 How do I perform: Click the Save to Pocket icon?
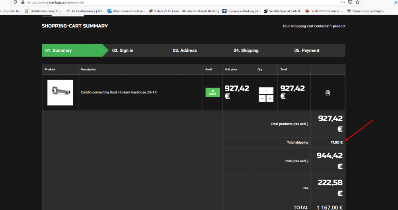pyautogui.click(x=350, y=2)
